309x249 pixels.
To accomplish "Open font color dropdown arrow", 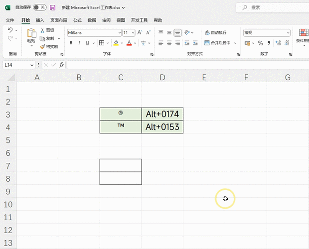I will (x=135, y=43).
